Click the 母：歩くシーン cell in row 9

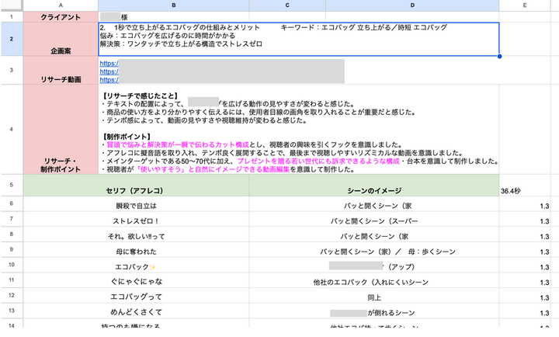coord(374,250)
